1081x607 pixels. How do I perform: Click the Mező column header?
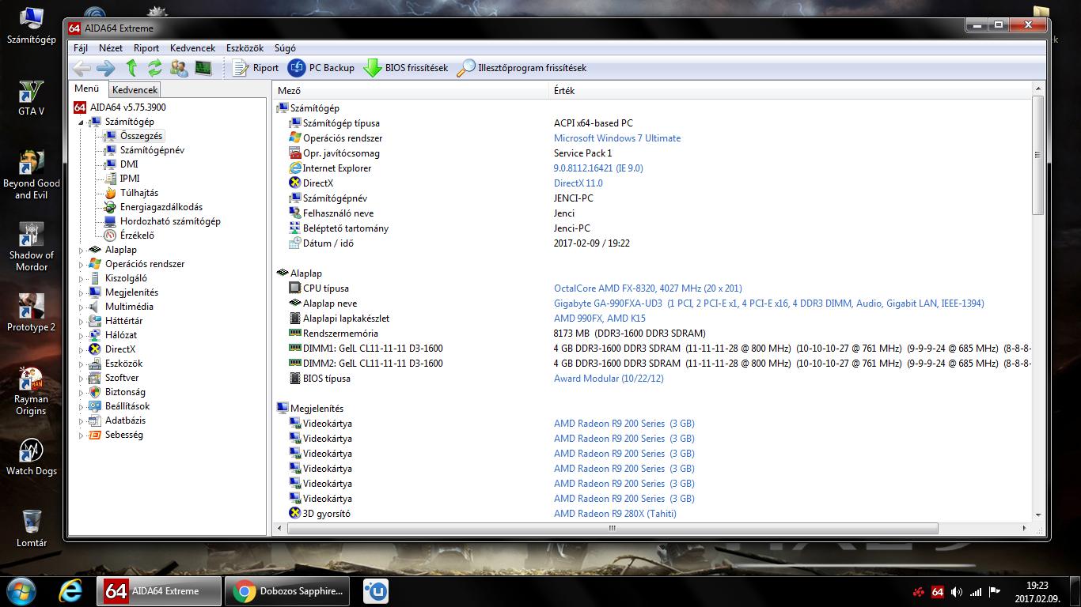[411, 91]
